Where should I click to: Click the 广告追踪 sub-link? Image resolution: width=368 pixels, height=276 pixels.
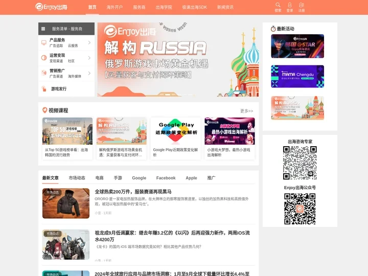coord(56,46)
